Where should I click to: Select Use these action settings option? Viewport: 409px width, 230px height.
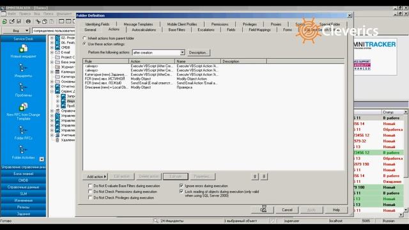tap(104, 44)
